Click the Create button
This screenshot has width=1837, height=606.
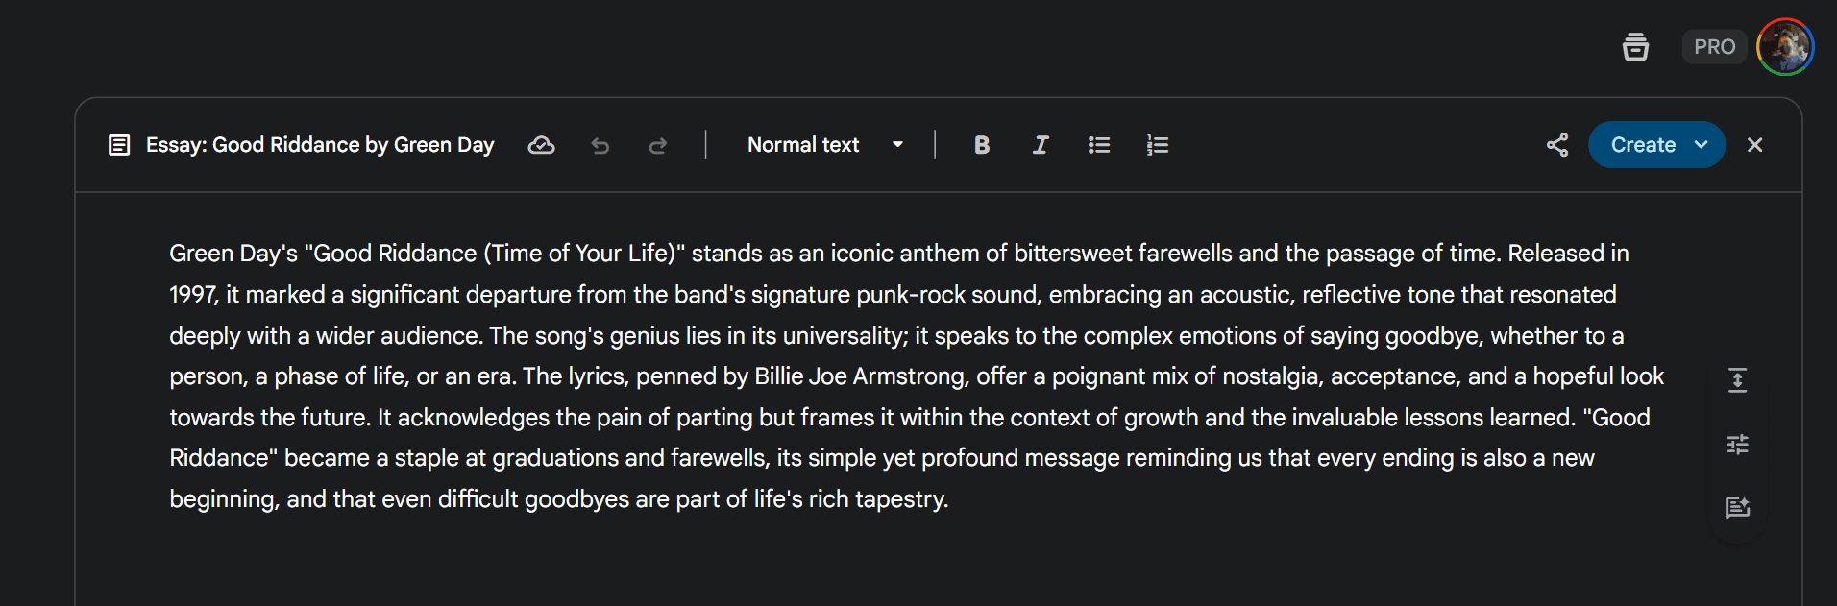pyautogui.click(x=1643, y=145)
